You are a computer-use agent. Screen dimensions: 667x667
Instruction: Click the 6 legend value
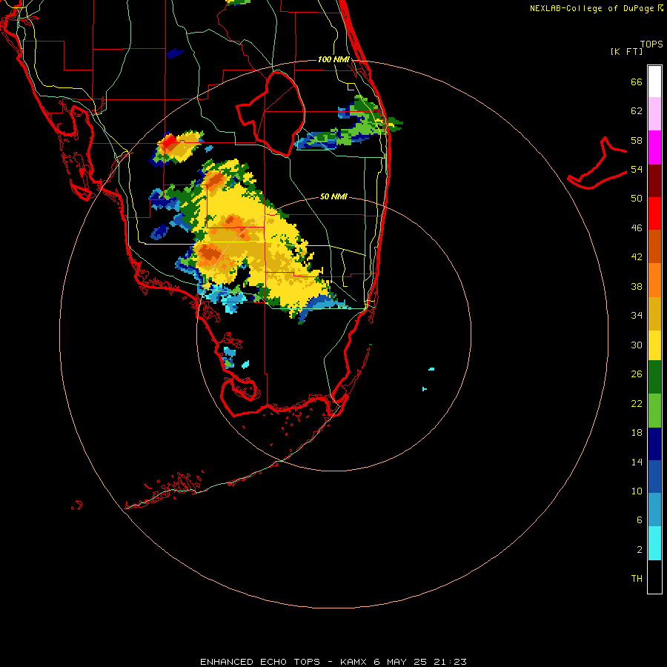point(640,520)
